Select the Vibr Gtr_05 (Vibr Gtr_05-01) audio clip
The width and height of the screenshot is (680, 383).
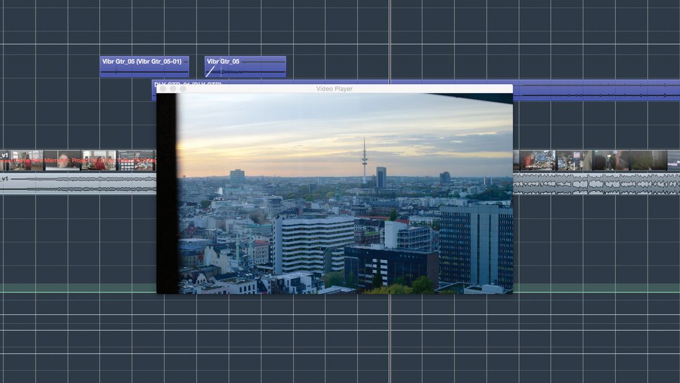(x=144, y=66)
